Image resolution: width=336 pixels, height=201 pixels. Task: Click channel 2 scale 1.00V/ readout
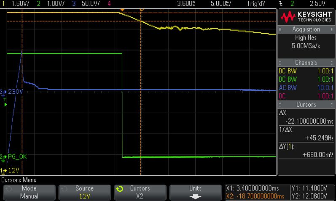pyautogui.click(x=56, y=3)
